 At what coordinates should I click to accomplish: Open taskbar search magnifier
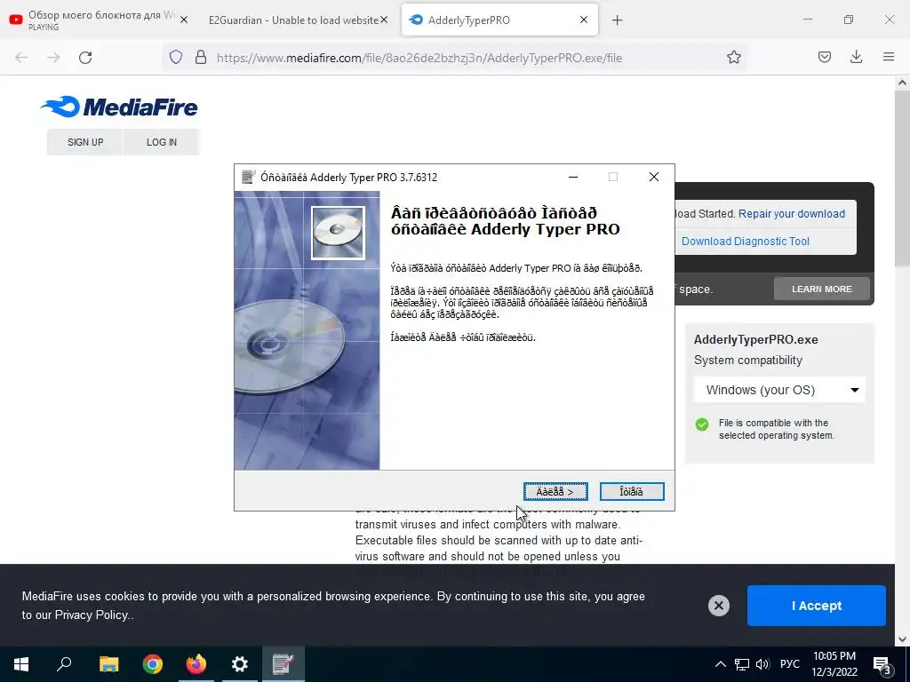coord(64,664)
